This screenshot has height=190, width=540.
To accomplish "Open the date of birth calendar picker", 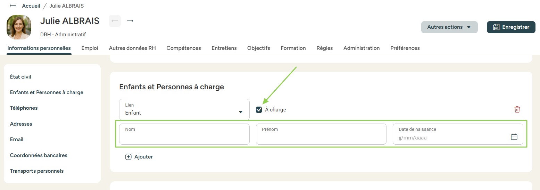I will (514, 137).
